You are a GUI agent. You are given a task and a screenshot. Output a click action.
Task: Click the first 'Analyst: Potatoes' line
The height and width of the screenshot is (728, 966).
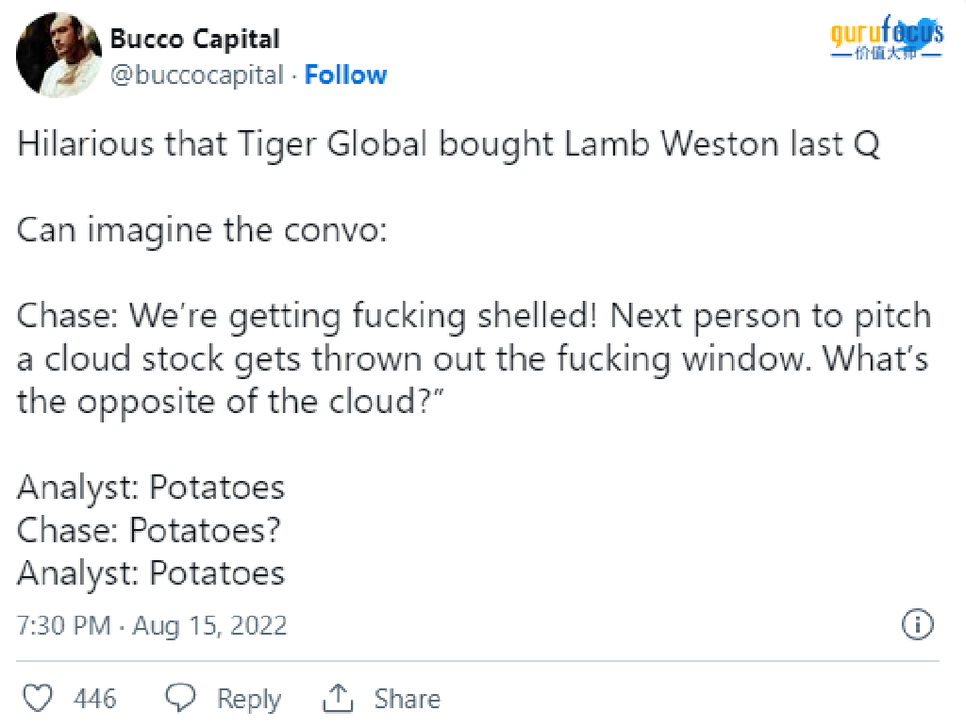point(151,488)
